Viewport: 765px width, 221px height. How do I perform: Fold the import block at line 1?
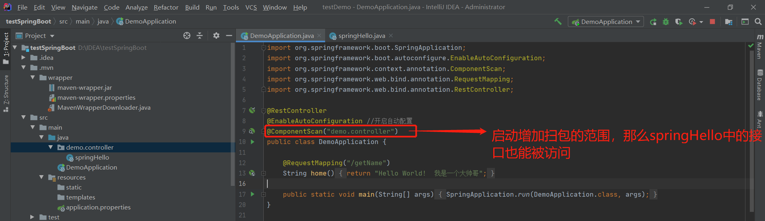[263, 47]
